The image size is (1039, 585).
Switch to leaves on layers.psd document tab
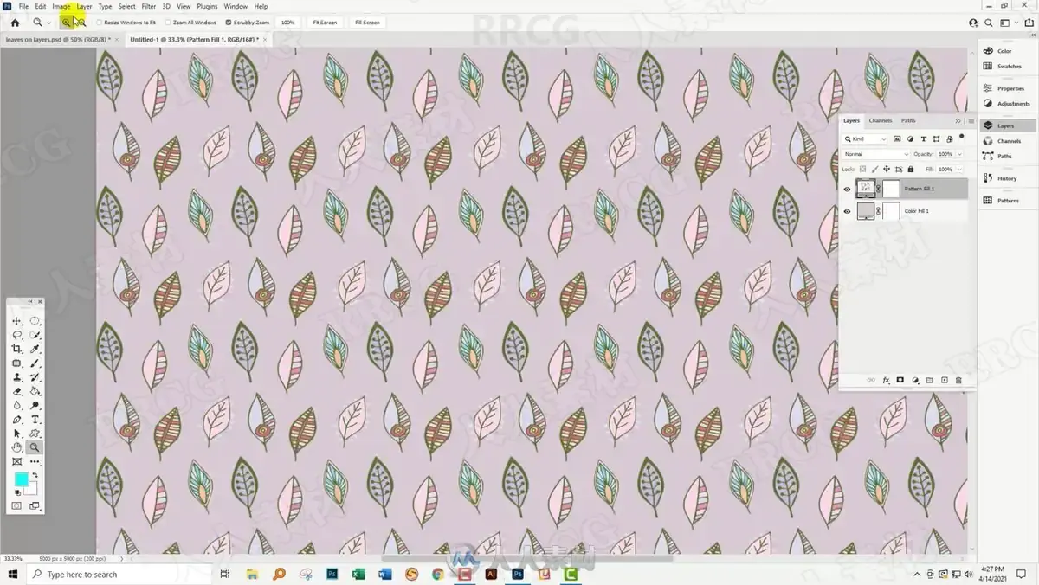(61, 40)
